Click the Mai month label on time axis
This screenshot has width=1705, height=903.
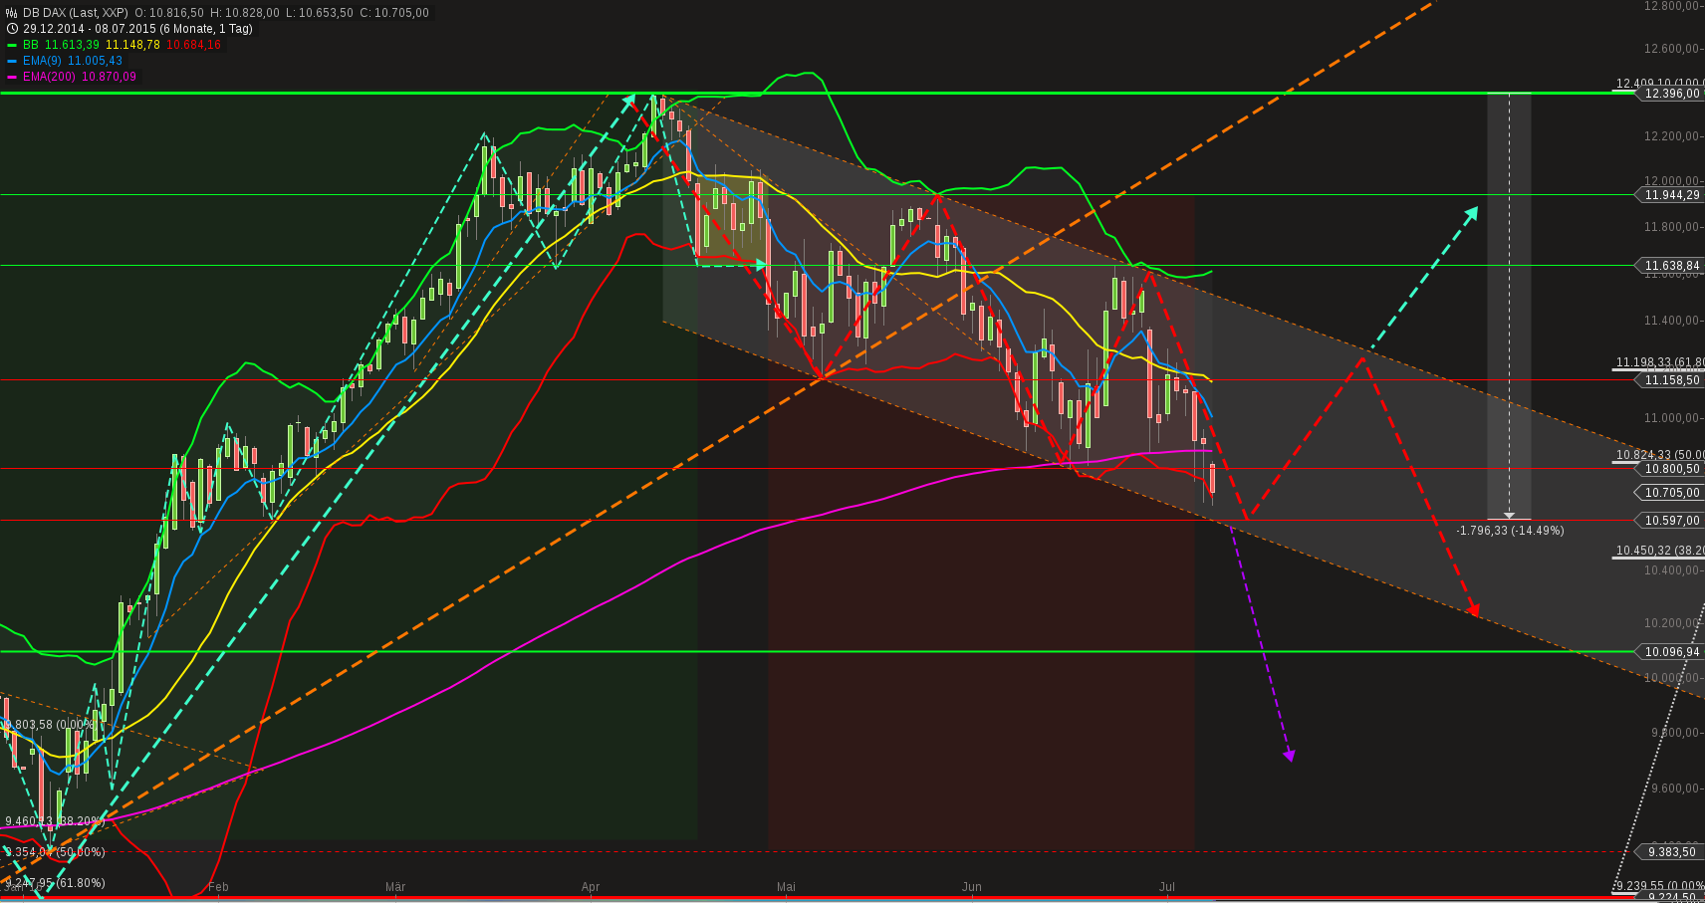coord(787,887)
